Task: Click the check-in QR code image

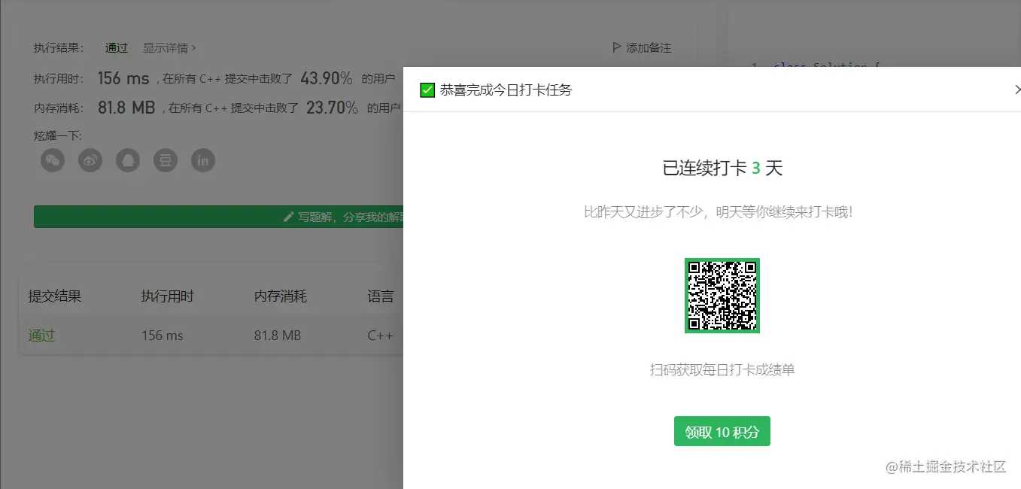Action: click(x=722, y=295)
